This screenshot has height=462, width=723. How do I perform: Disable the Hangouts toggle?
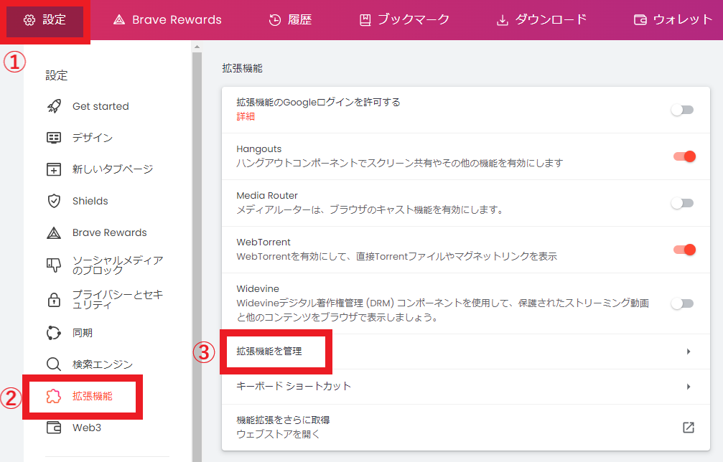[684, 156]
